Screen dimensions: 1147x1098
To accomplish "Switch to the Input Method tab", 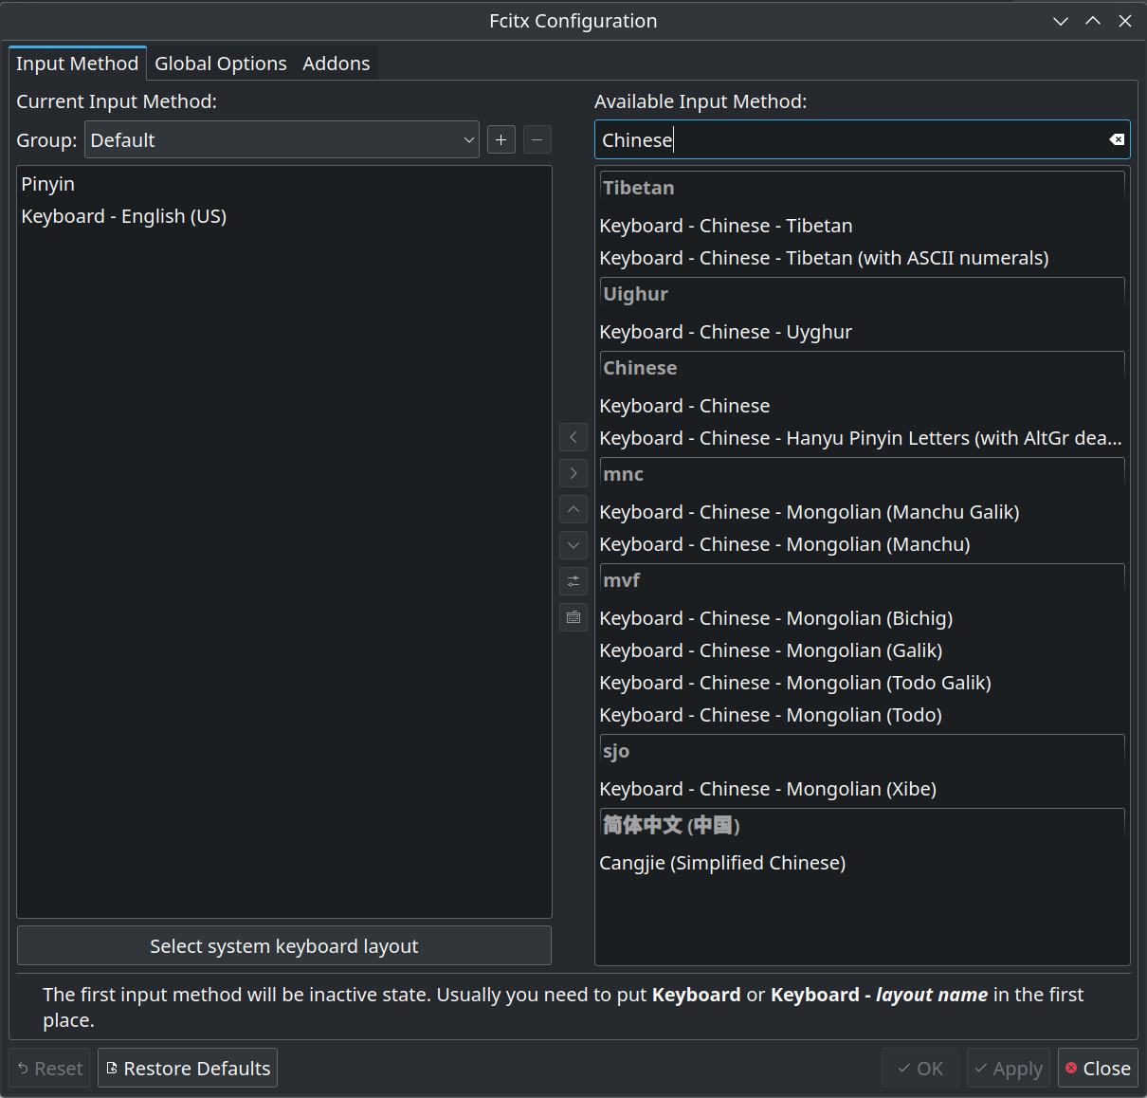I will [x=78, y=64].
